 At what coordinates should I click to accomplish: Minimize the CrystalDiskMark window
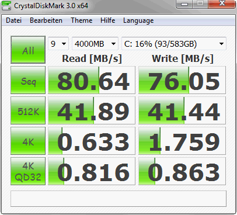click(184, 4)
